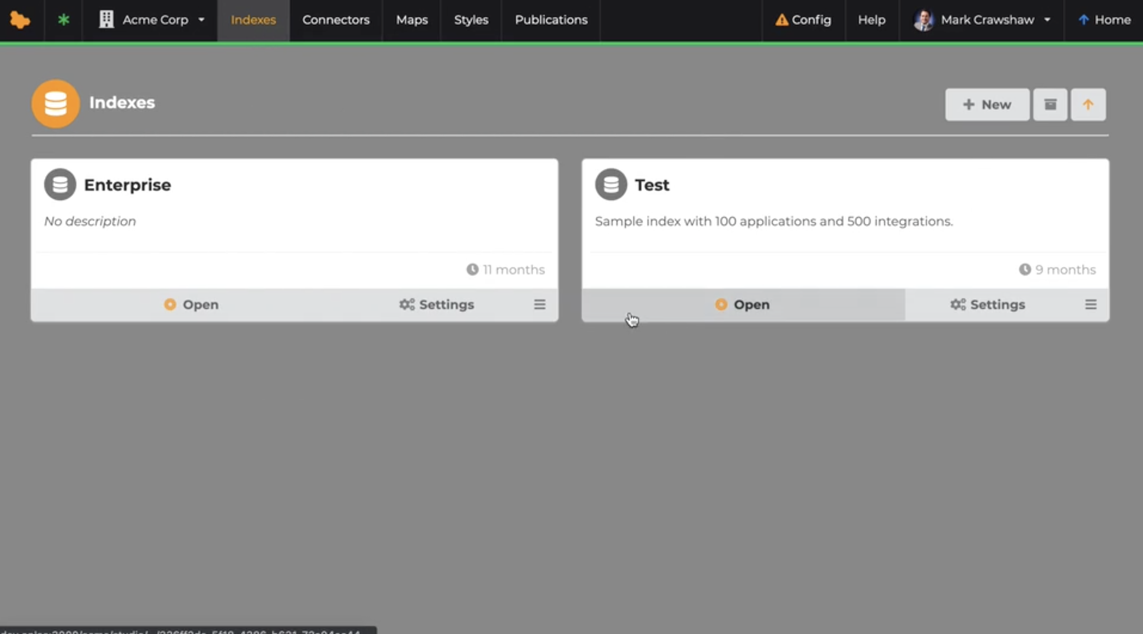Click the Test '9 months' timestamp
Viewport: 1143px width, 634px height.
(1057, 270)
